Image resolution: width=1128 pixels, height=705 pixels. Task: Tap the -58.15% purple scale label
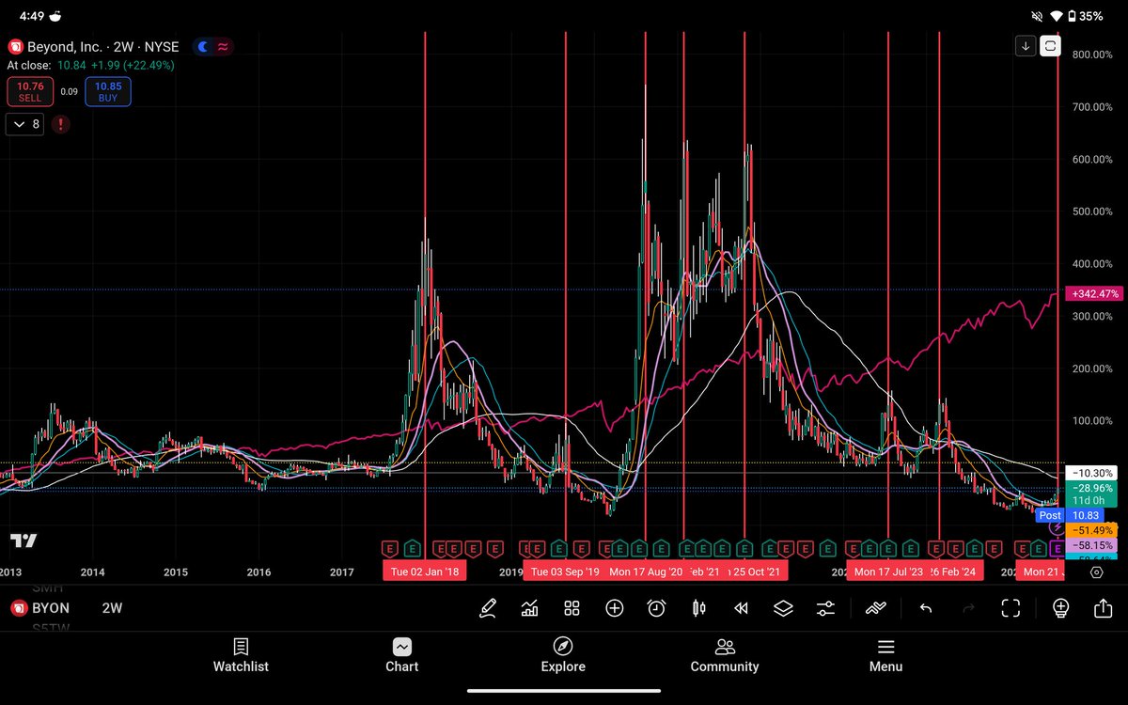pyautogui.click(x=1093, y=545)
